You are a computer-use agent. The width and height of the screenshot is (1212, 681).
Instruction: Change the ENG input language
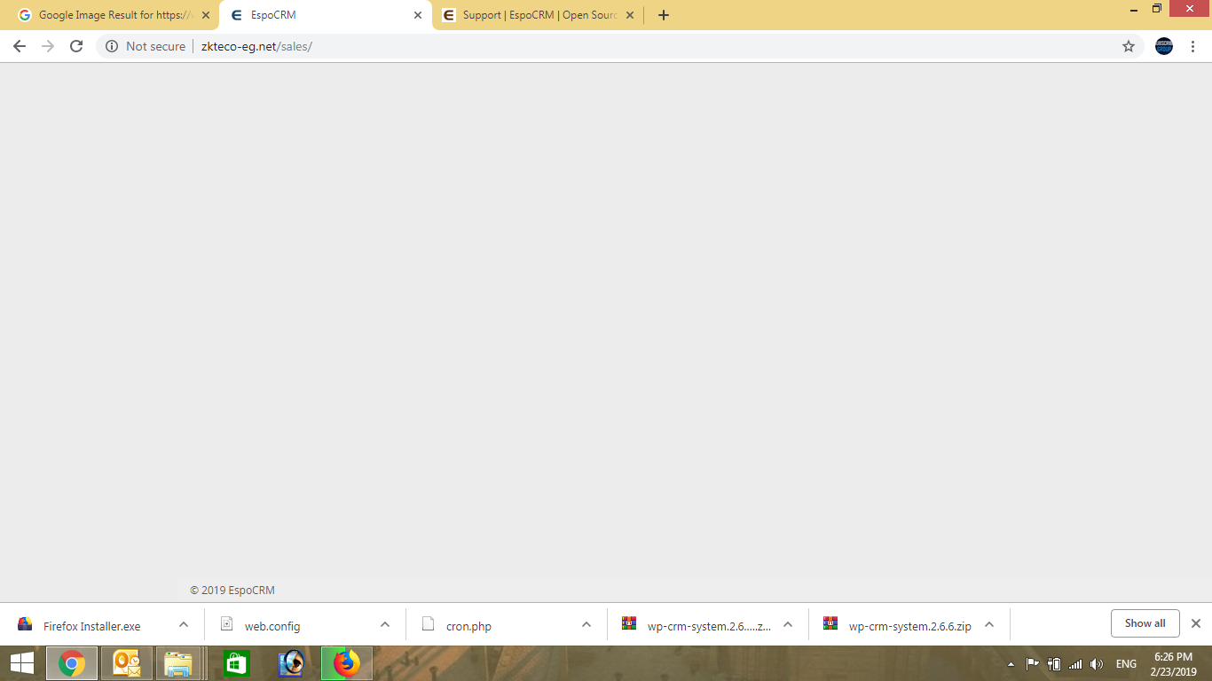pos(1126,664)
